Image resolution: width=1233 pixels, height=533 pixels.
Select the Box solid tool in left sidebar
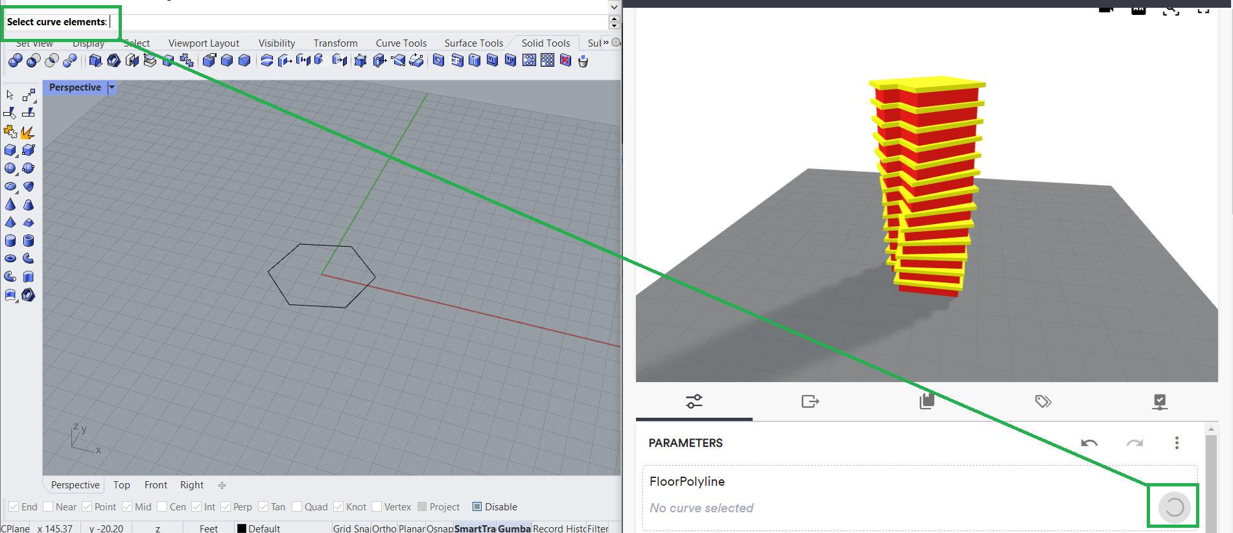[x=10, y=150]
